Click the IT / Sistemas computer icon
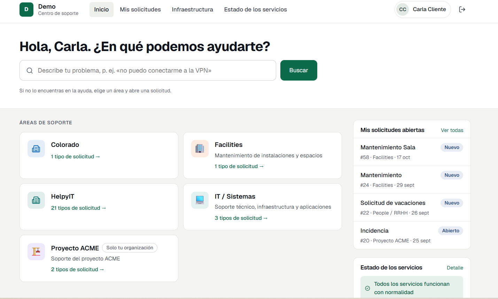 coord(200,200)
